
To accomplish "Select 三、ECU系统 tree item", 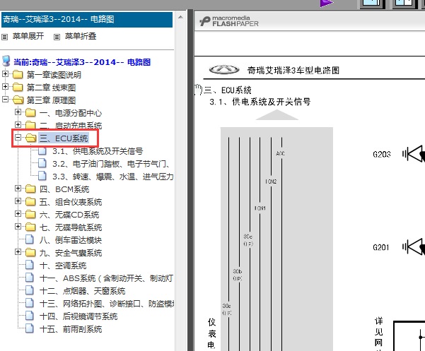I will tap(64, 138).
